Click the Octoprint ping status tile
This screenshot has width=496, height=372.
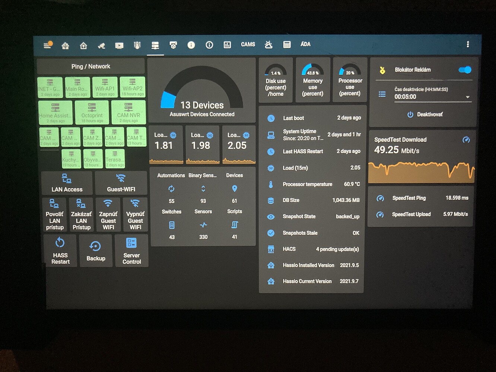pos(92,113)
